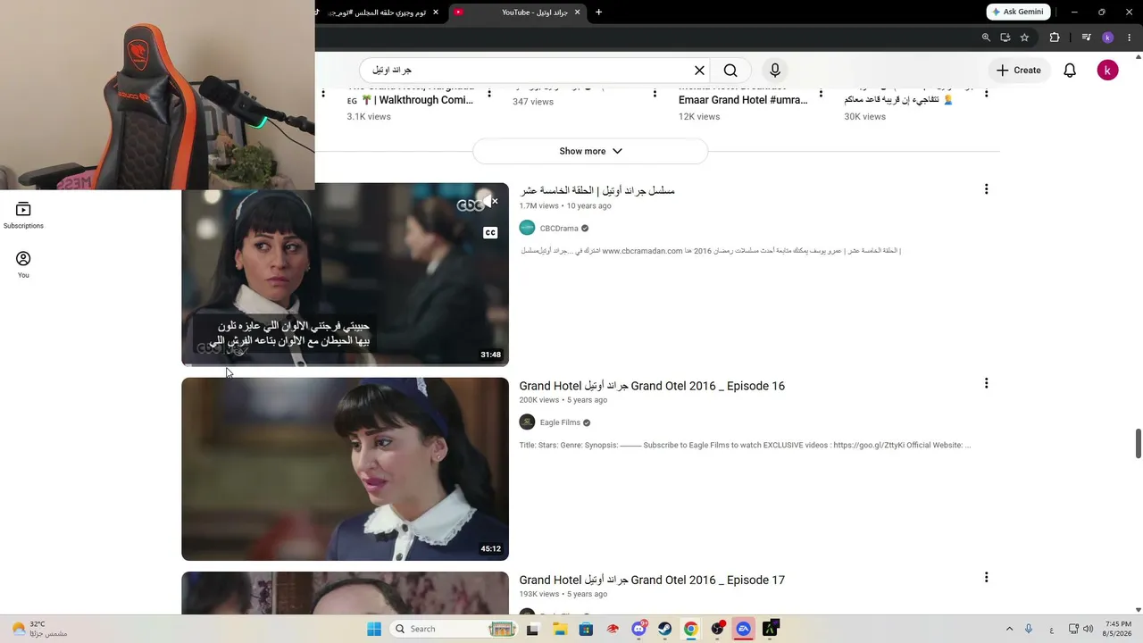Open Chrome three-dot menu
Image resolution: width=1143 pixels, height=643 pixels.
pyautogui.click(x=1130, y=38)
